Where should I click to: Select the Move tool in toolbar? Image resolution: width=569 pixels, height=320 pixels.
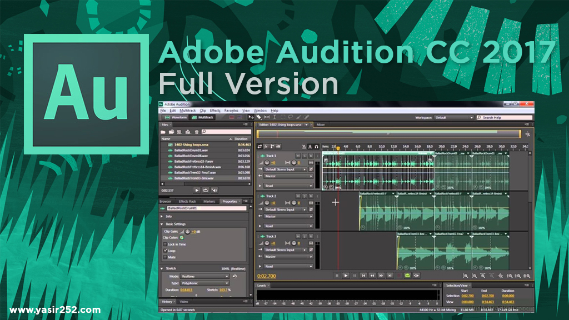[251, 117]
